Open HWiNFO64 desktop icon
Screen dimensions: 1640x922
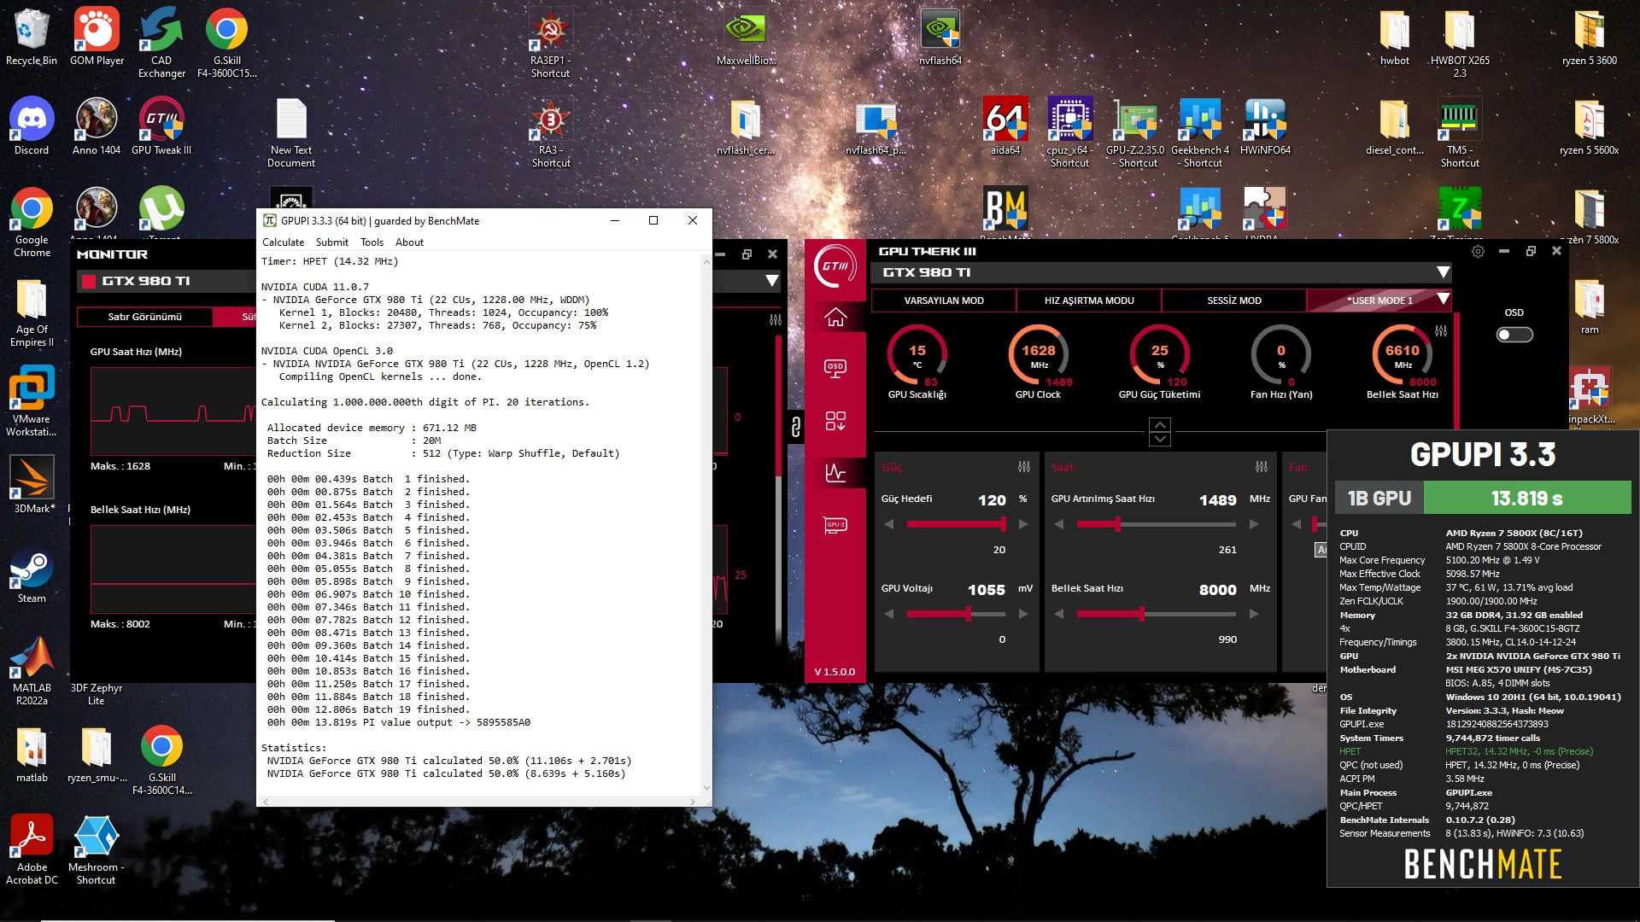point(1265,126)
